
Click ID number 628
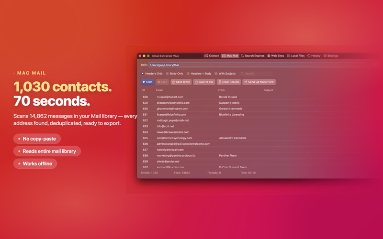(146, 97)
